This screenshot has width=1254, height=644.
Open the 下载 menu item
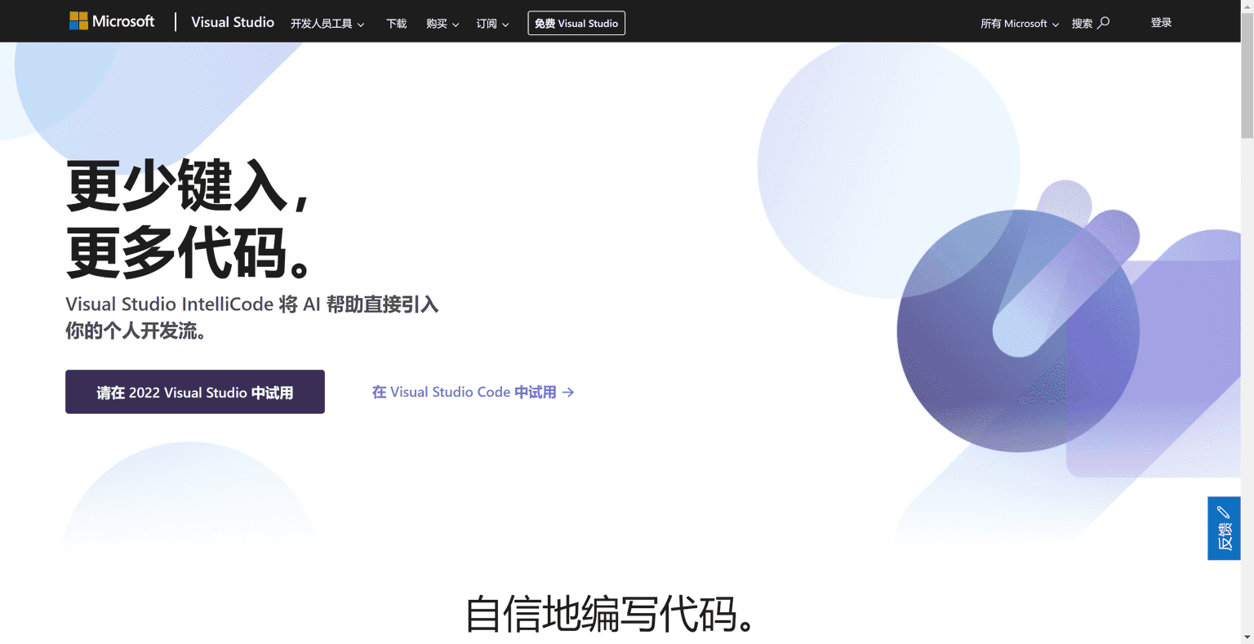396,24
